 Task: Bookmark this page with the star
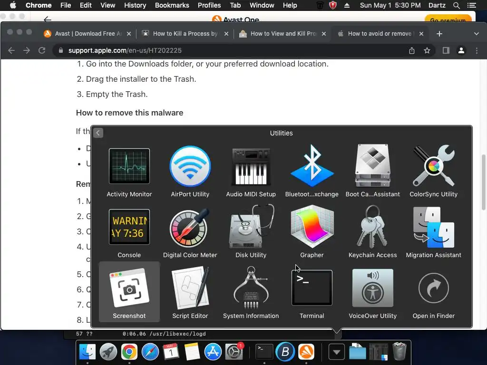click(427, 50)
